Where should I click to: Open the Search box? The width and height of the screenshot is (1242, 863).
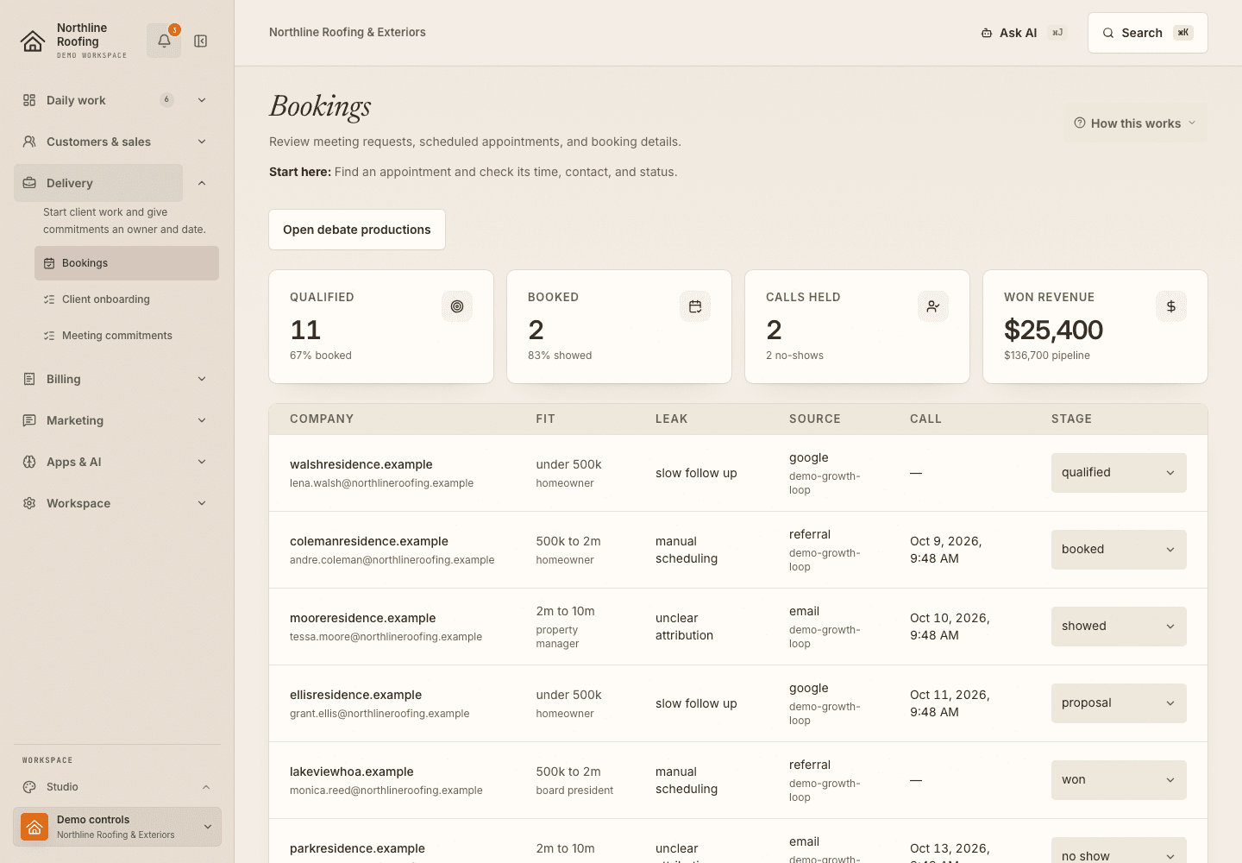point(1147,33)
